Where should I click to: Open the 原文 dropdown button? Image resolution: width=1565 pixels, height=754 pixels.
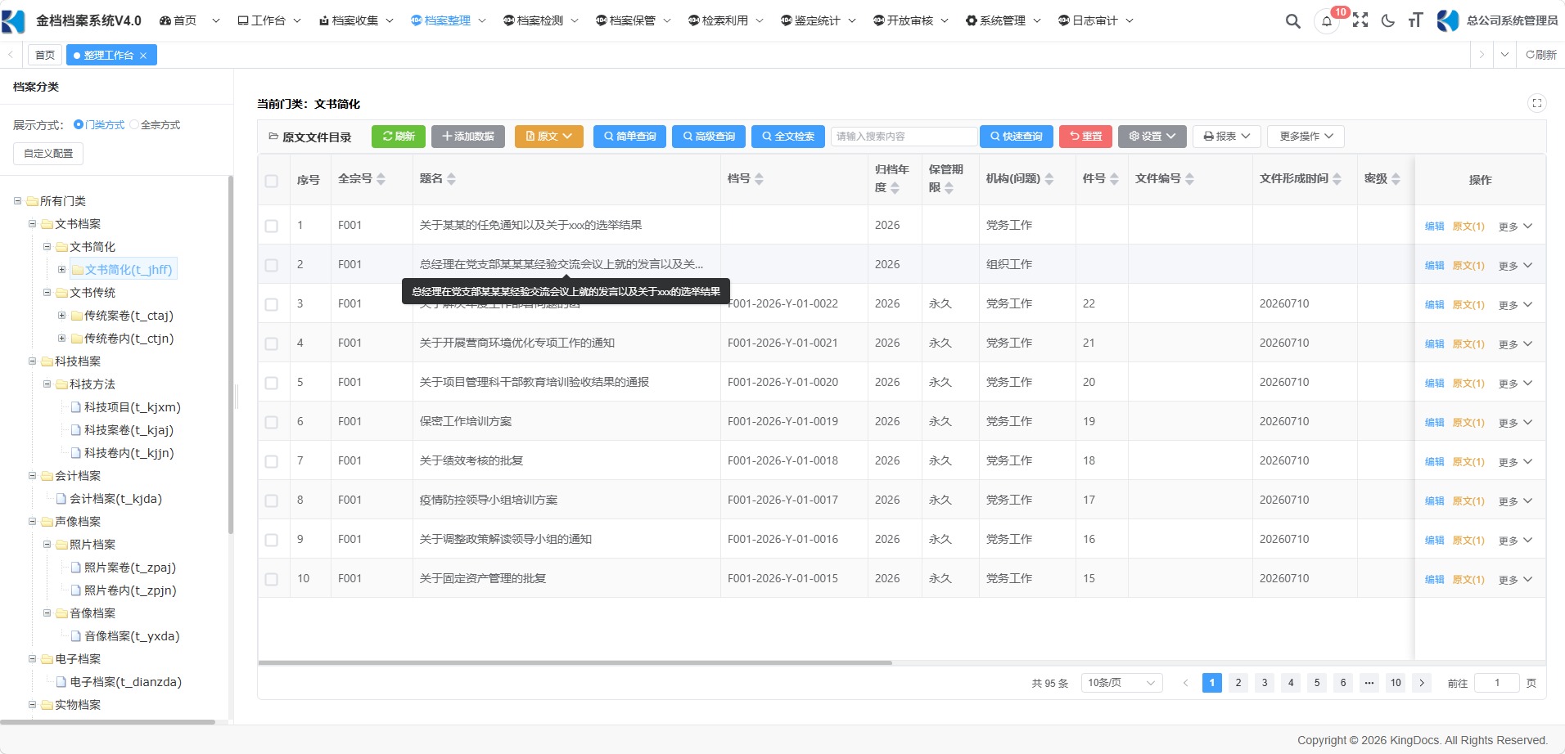549,137
